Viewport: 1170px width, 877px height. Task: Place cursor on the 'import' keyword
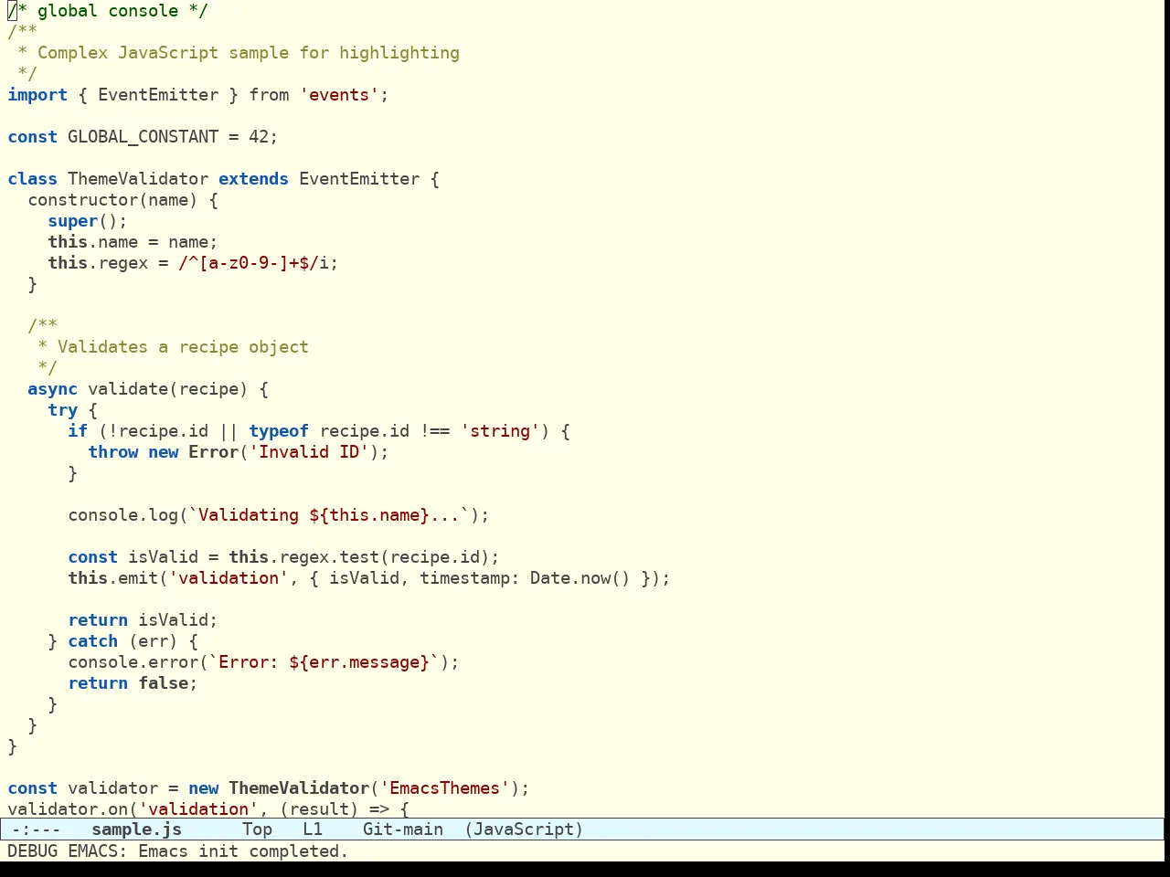(37, 95)
